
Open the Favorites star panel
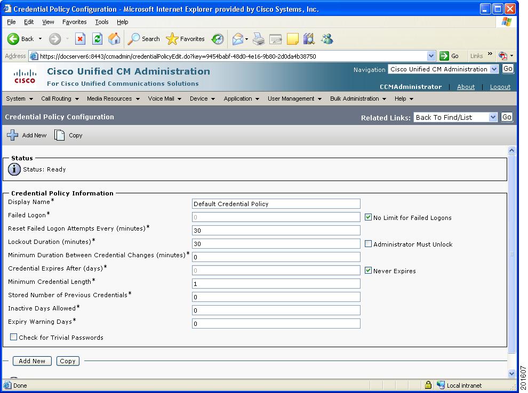point(185,39)
